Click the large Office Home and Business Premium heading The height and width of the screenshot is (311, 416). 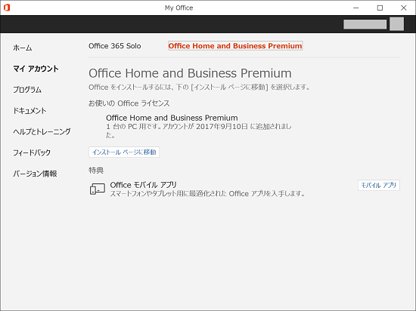click(x=190, y=73)
